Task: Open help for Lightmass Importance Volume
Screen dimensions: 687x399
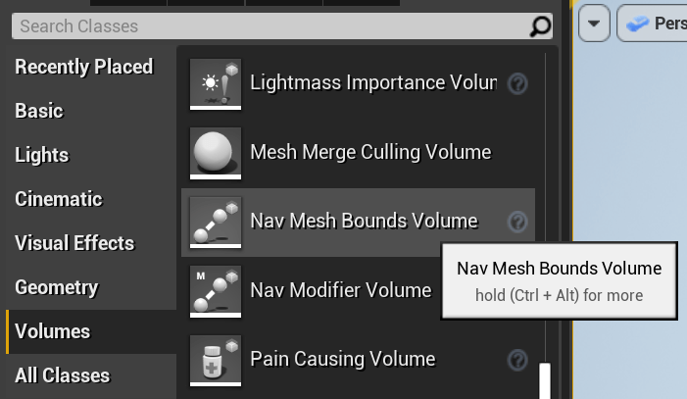Action: tap(517, 83)
